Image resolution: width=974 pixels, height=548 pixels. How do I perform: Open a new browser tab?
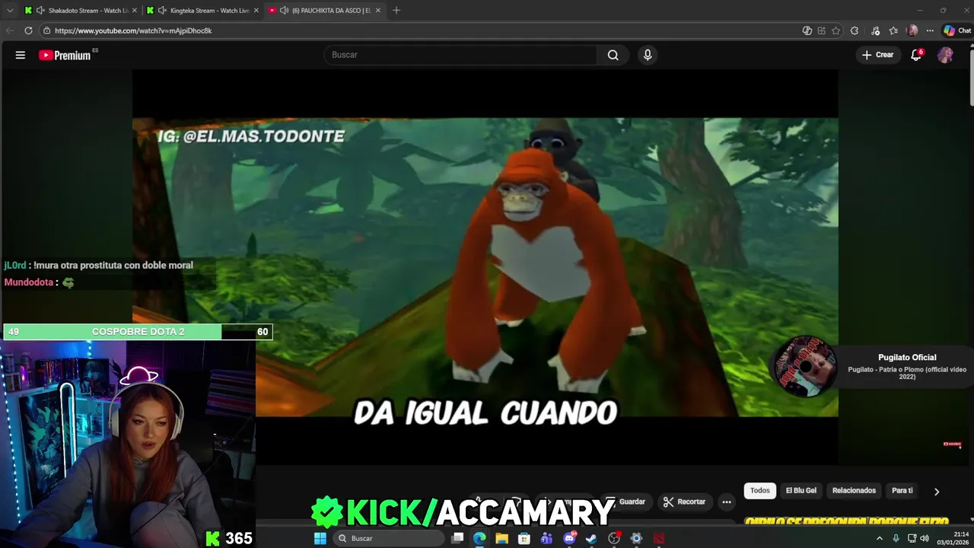click(x=396, y=11)
